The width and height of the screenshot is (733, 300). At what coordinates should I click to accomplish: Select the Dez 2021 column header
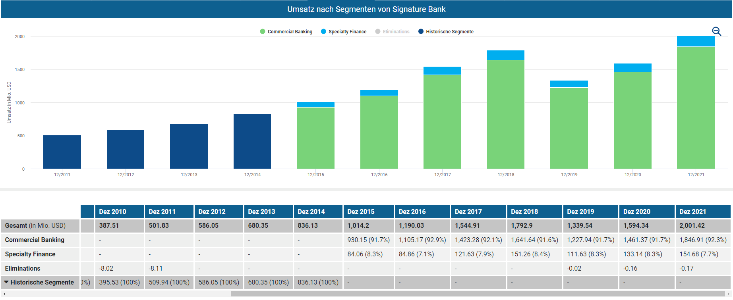click(692, 212)
